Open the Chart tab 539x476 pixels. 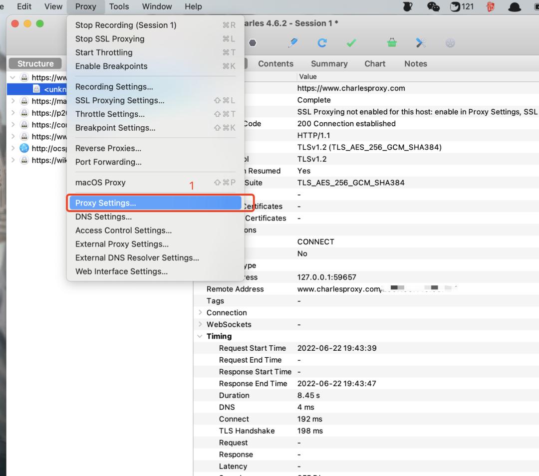click(x=375, y=64)
